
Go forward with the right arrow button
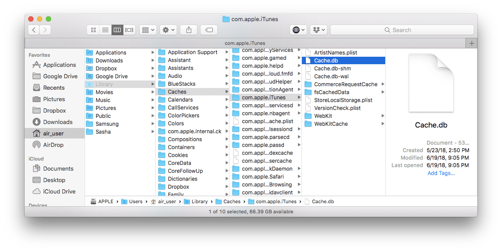pos(45,30)
